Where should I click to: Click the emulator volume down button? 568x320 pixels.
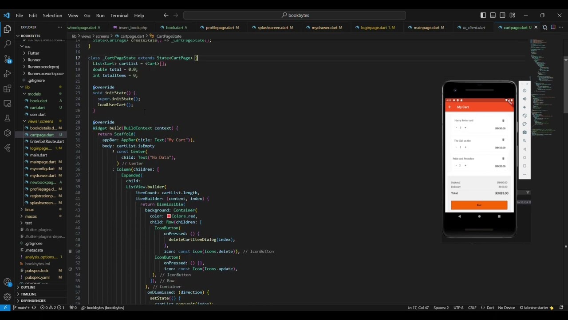[x=525, y=107]
